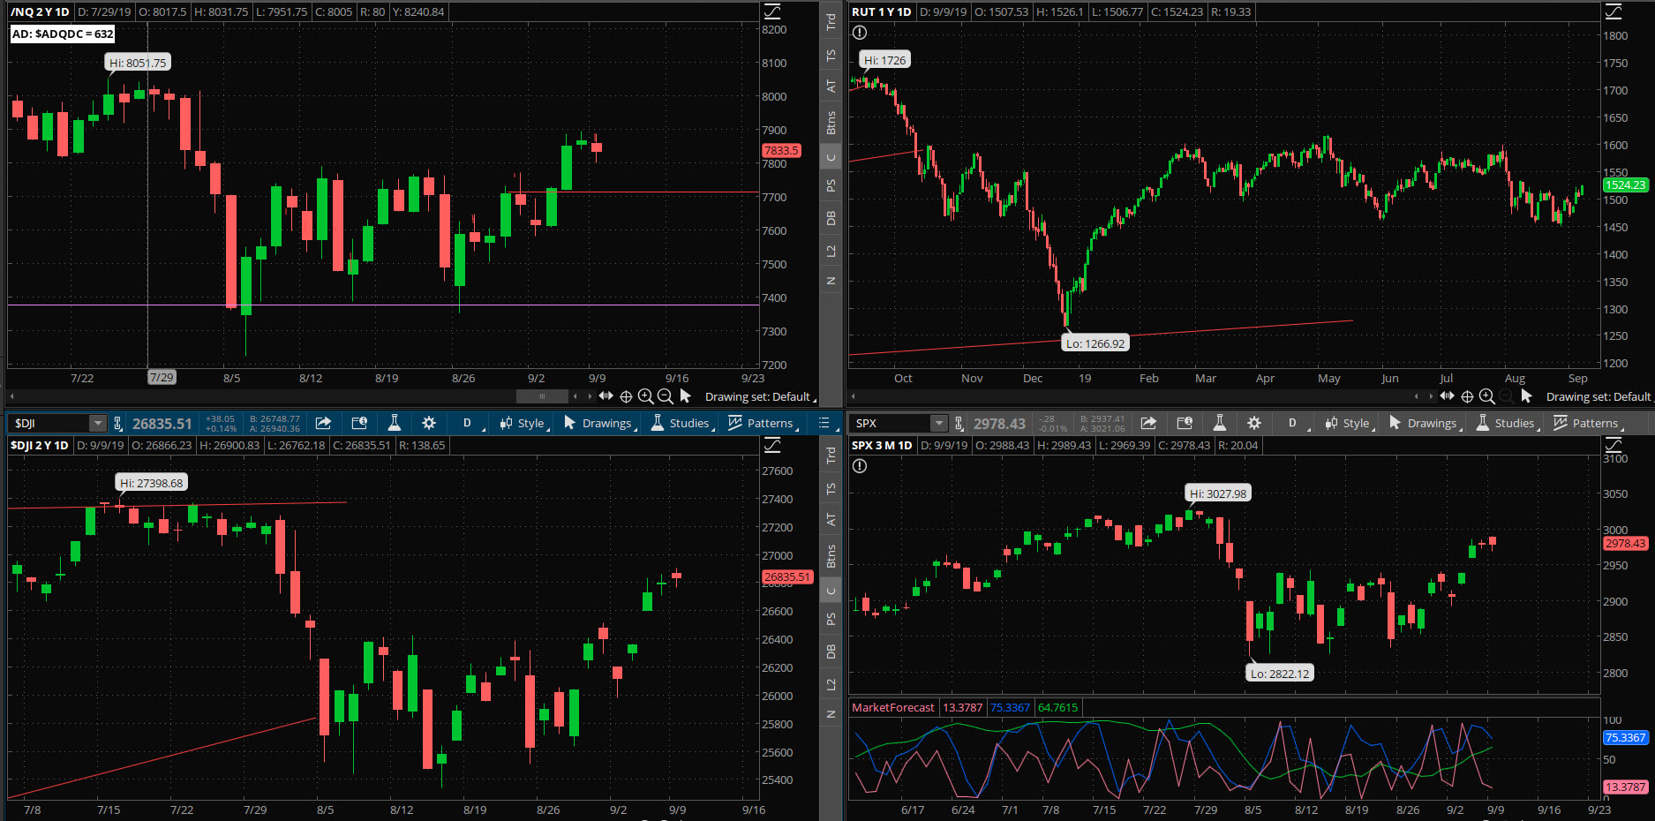Screen dimensions: 1655x821
Task: Click alert icon in SPX chart corner
Action: click(x=860, y=466)
